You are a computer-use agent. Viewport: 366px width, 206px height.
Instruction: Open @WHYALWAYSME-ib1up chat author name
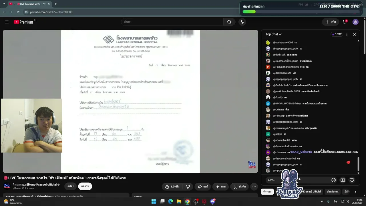[x=287, y=104]
